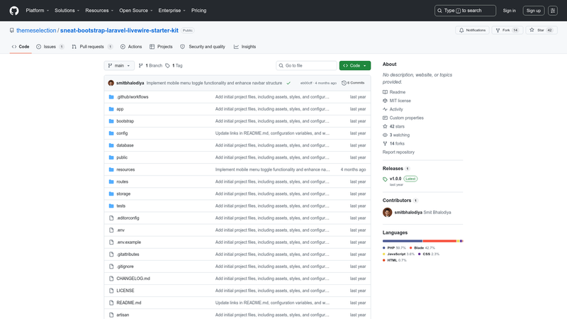View the 1 Tag link

[174, 65]
